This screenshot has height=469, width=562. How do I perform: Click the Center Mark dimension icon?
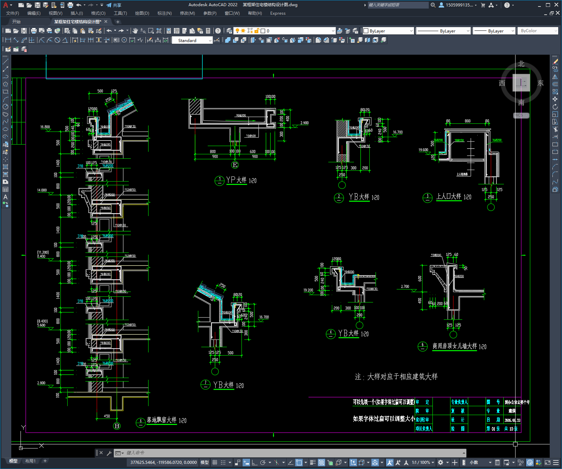tap(124, 40)
